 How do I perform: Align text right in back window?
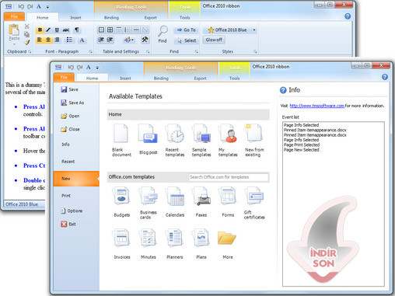click(57, 40)
